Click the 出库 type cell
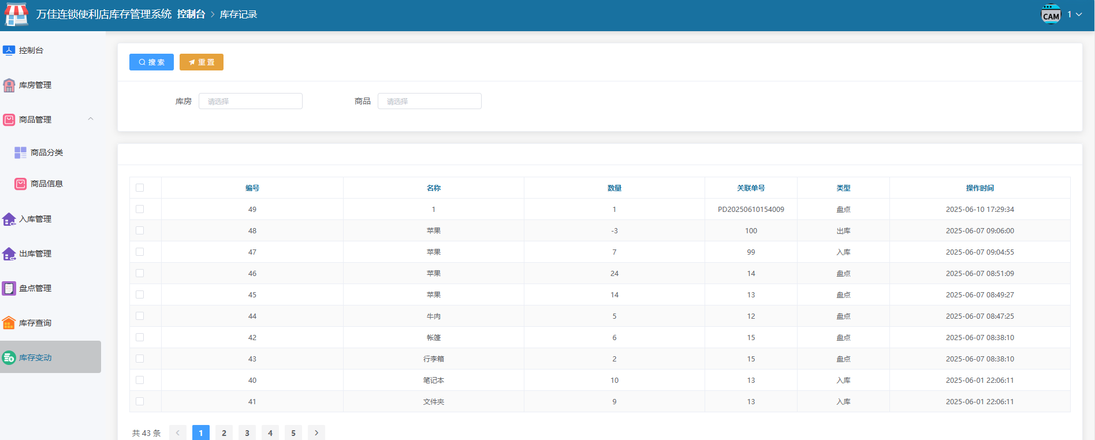Image resolution: width=1095 pixels, height=440 pixels. click(x=843, y=230)
